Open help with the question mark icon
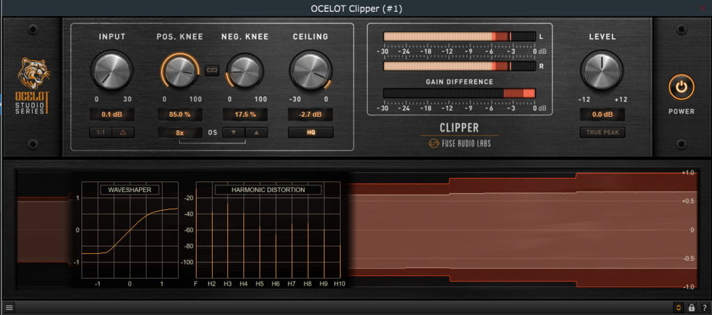 (x=703, y=307)
